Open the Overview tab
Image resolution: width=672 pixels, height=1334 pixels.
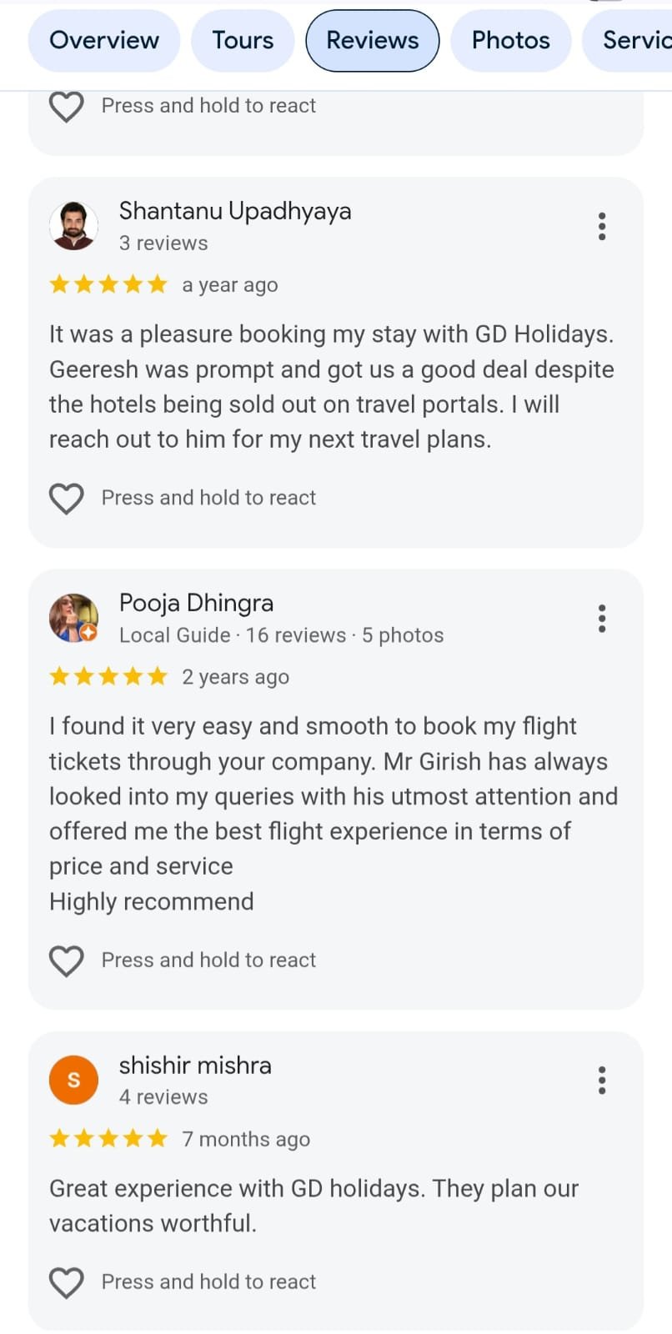[x=104, y=40]
